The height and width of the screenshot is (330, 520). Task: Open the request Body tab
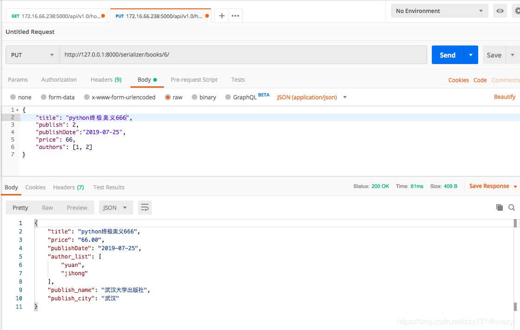pyautogui.click(x=147, y=79)
